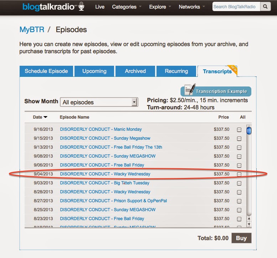
Task: Switch to the Upcoming tab
Action: click(94, 71)
